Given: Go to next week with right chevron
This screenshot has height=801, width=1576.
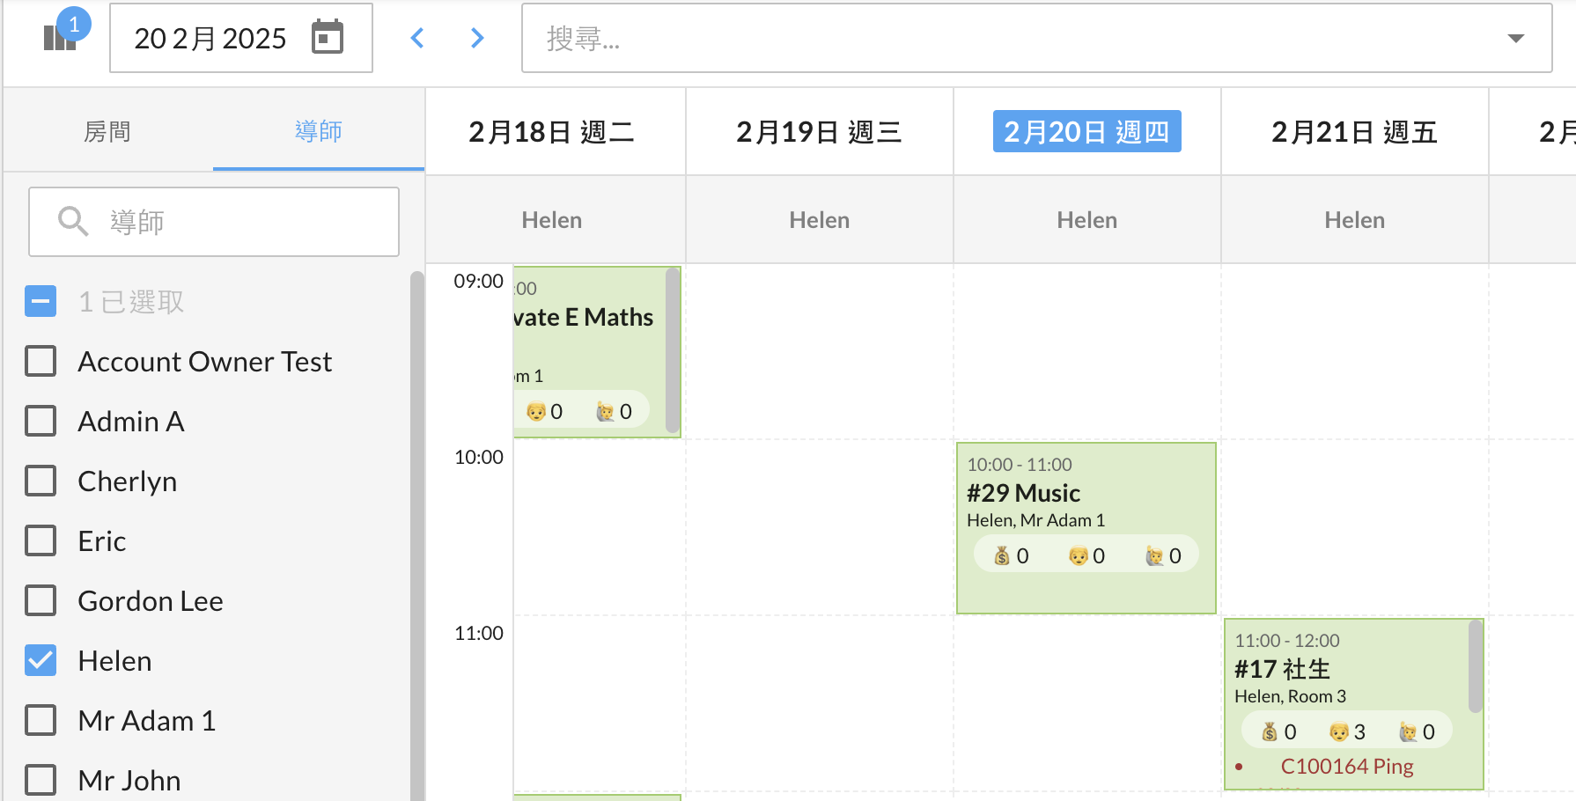Looking at the screenshot, I should 477,38.
